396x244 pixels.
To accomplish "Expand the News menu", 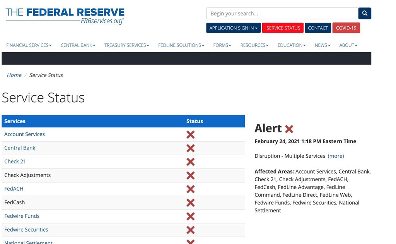I will [322, 45].
